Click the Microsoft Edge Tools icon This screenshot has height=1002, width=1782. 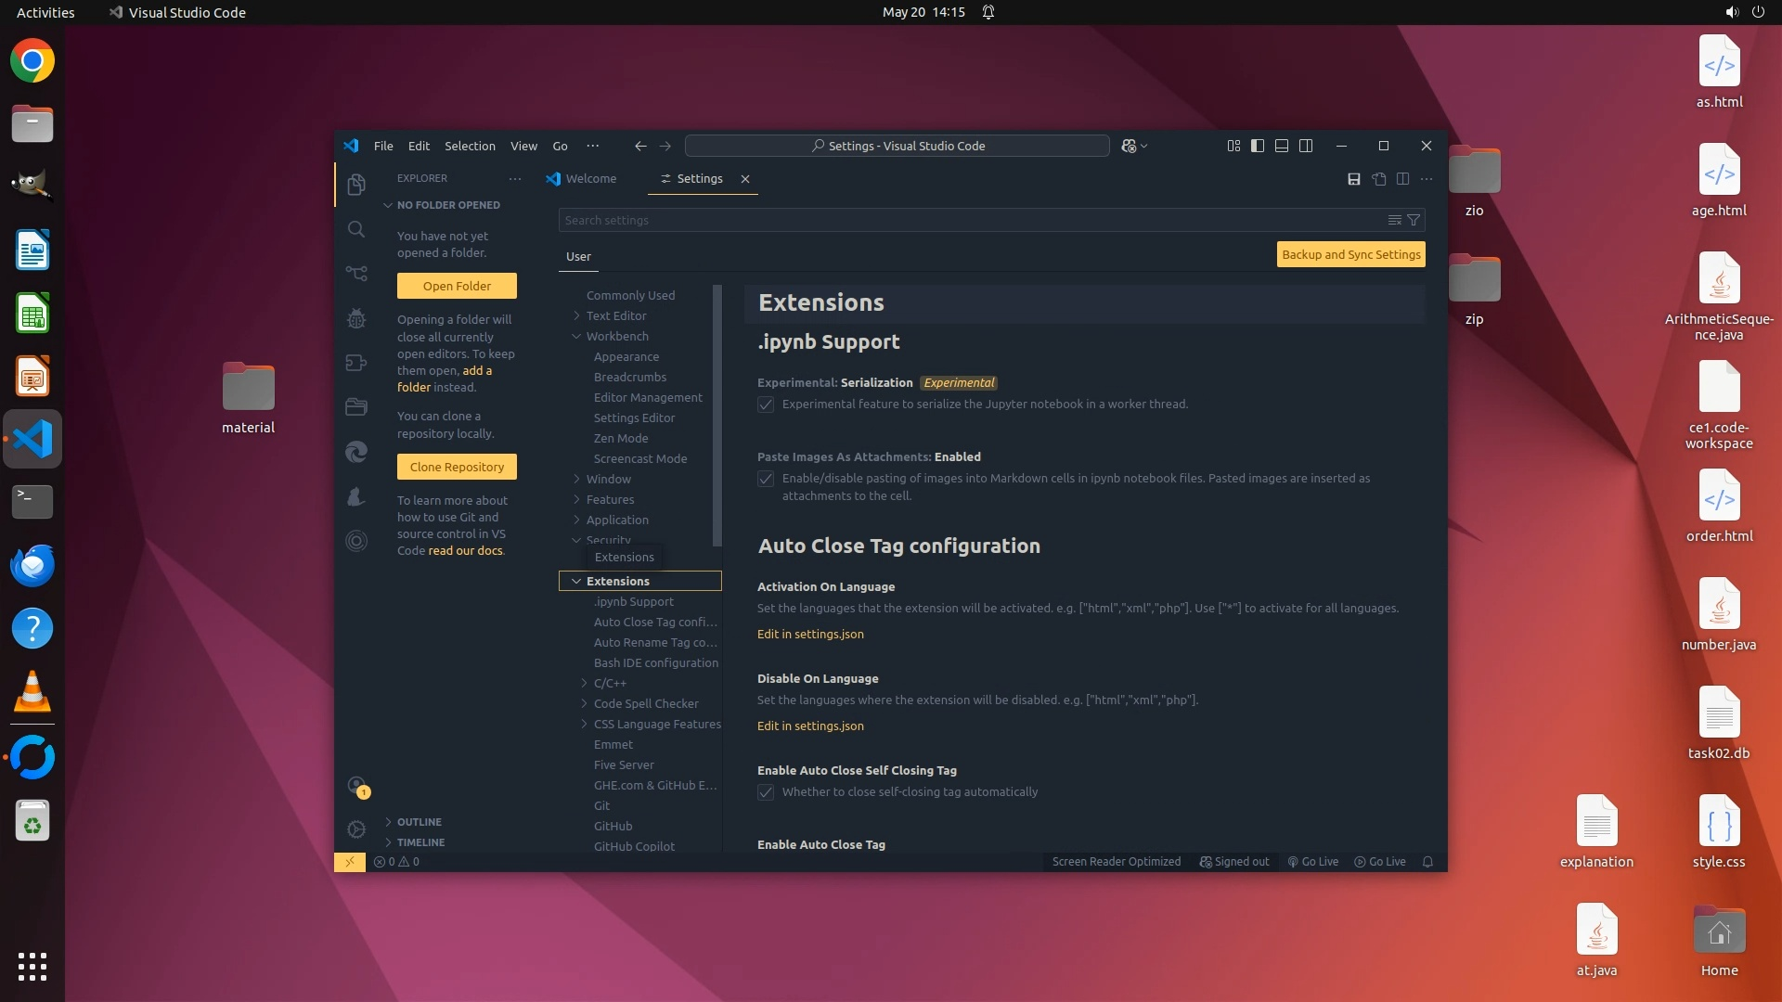[x=356, y=452]
